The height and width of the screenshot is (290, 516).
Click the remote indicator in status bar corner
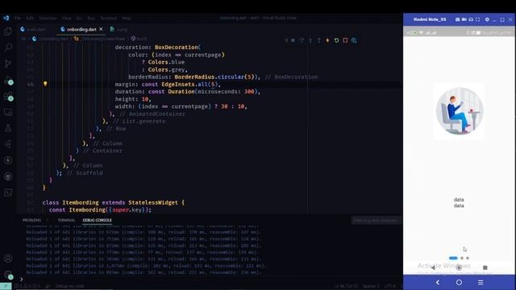(6, 287)
